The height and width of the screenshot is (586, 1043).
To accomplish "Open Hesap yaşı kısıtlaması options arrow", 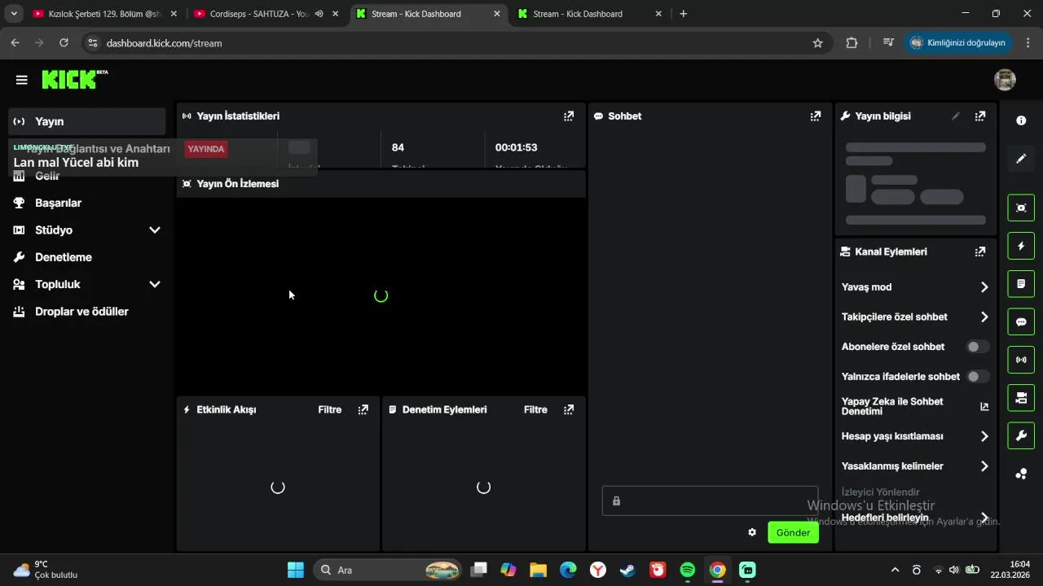I will (x=984, y=436).
